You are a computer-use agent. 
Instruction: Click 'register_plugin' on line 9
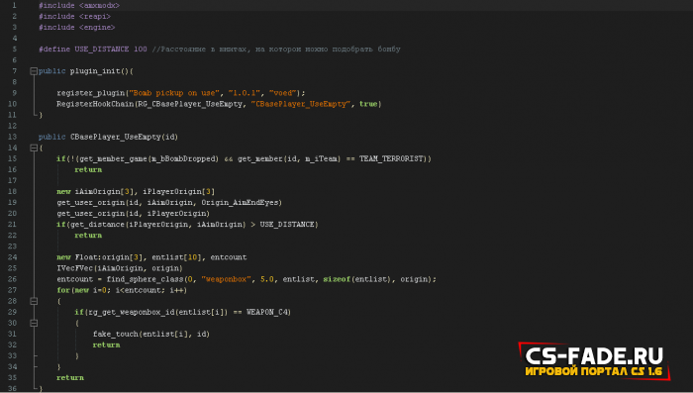click(x=91, y=93)
